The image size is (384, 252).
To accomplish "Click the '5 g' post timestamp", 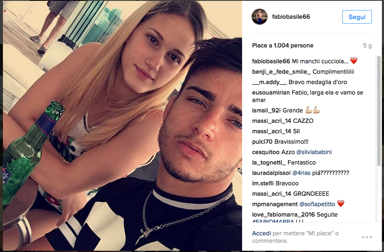I will [x=367, y=45].
